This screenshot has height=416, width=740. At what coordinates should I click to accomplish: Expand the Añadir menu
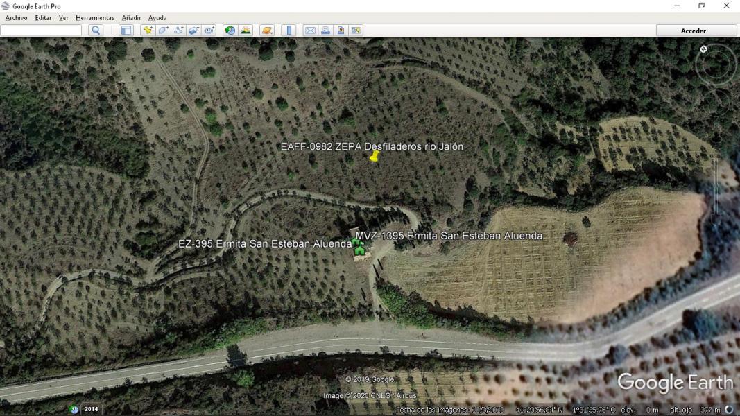(131, 18)
